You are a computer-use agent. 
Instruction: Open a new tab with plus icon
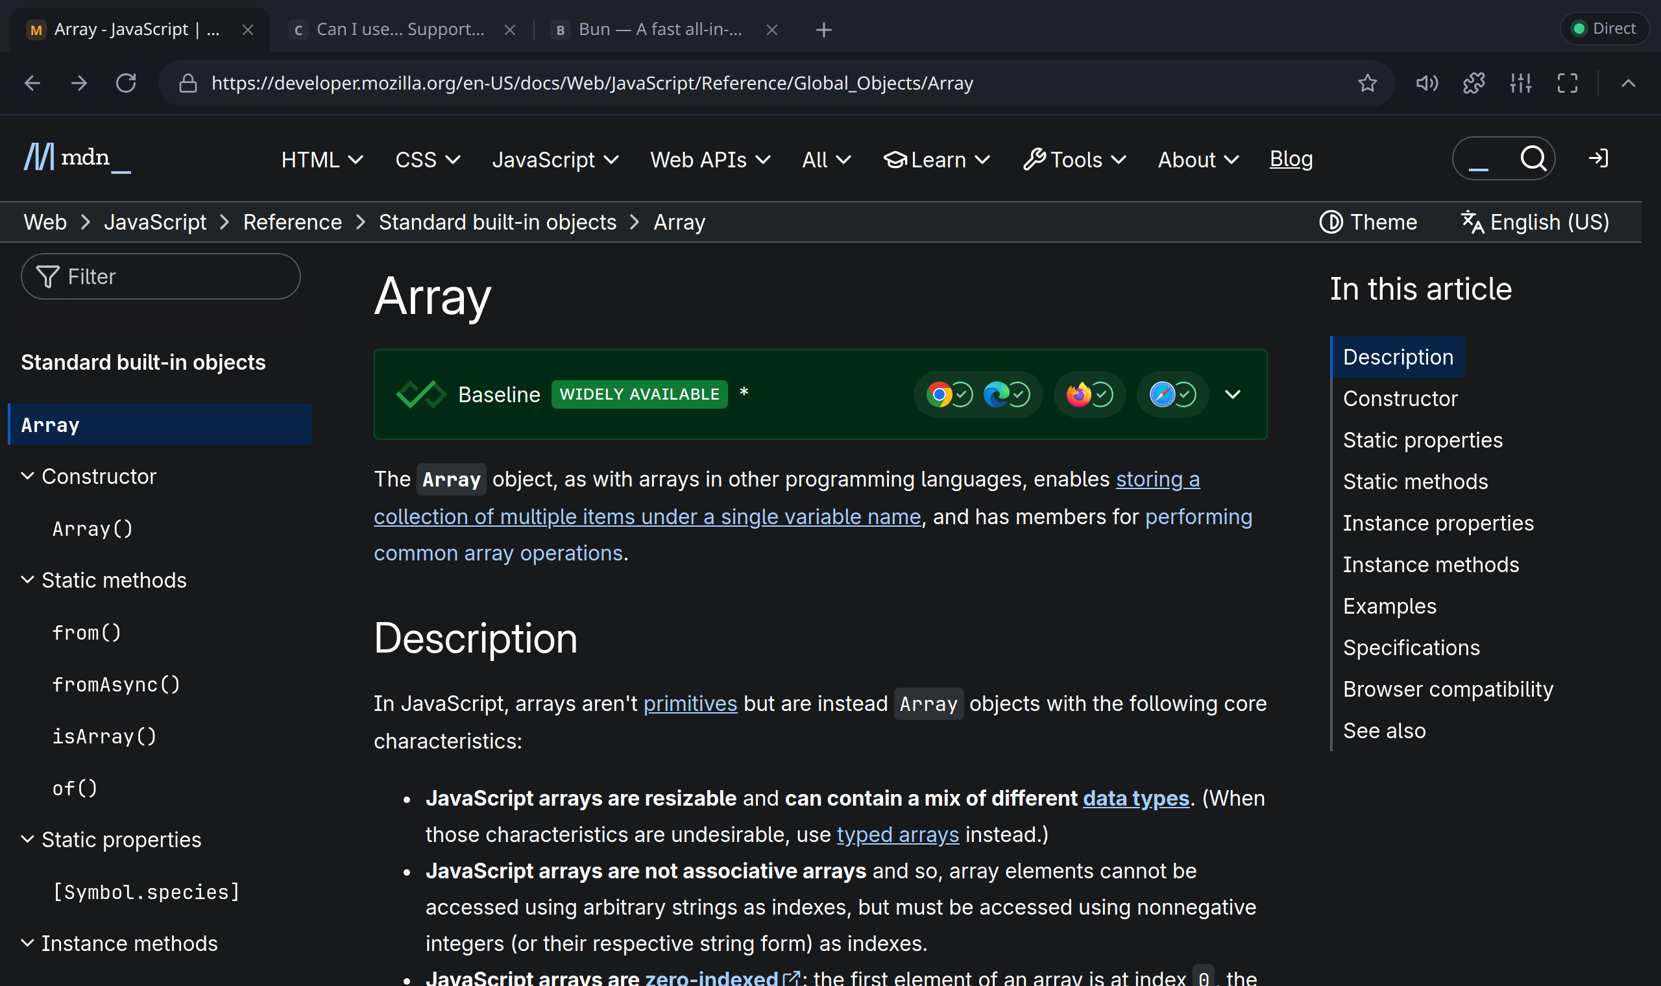pyautogui.click(x=823, y=30)
